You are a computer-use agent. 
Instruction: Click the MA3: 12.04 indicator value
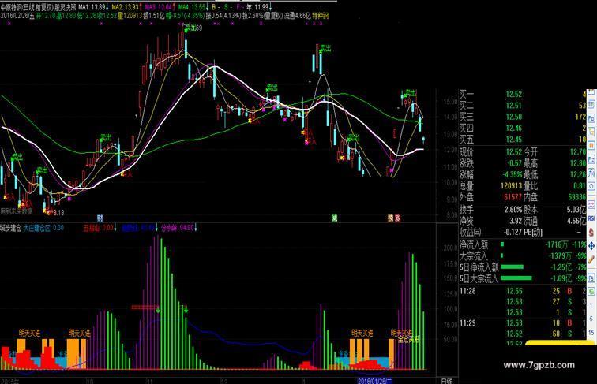(160, 7)
